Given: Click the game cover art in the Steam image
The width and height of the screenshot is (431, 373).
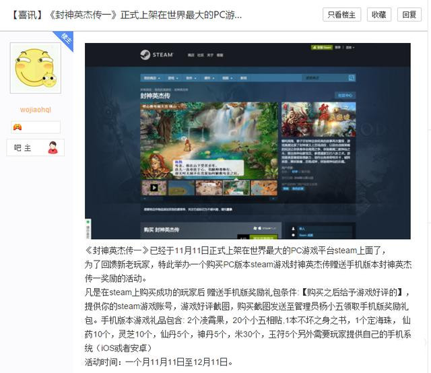Looking at the screenshot, I should [319, 120].
